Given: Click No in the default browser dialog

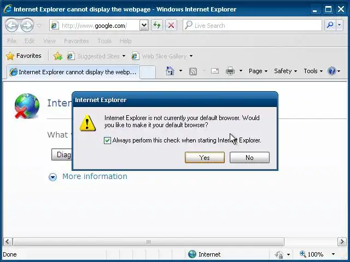Looking at the screenshot, I should (249, 158).
